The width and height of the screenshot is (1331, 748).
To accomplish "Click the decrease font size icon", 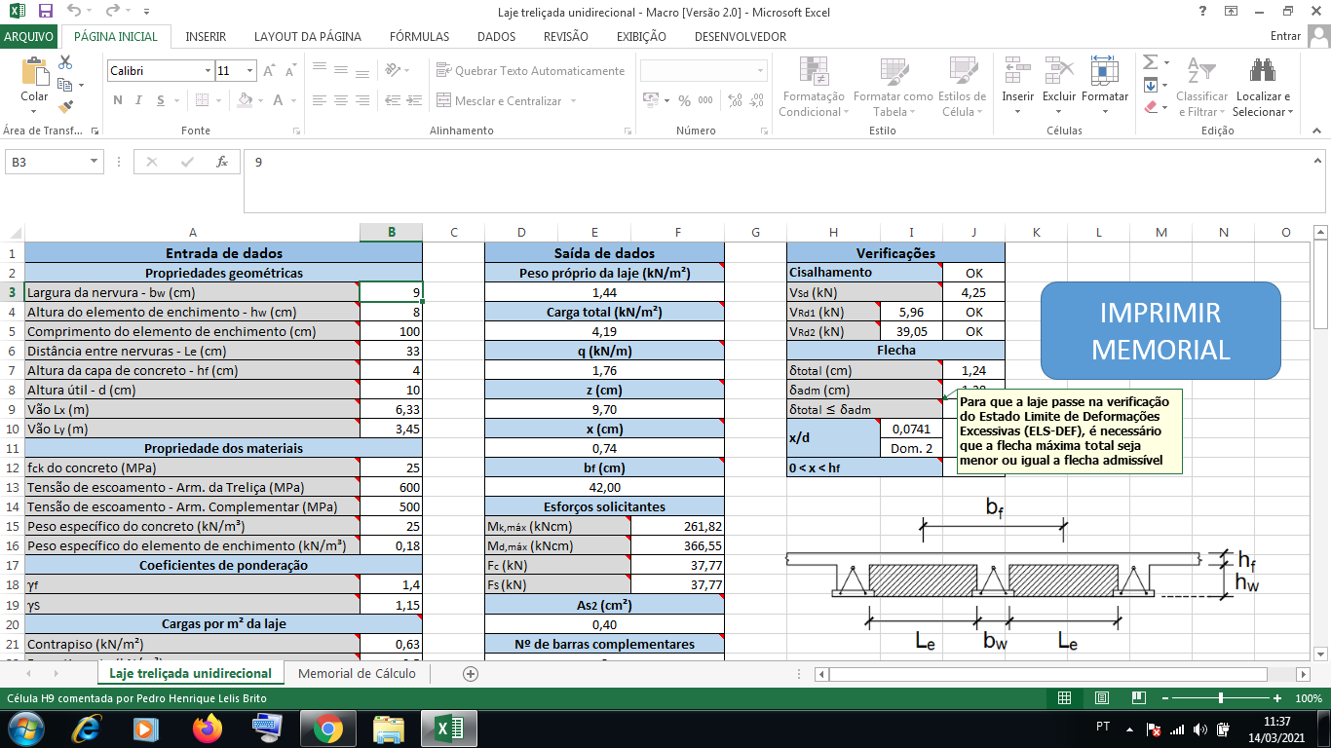I will (x=290, y=71).
